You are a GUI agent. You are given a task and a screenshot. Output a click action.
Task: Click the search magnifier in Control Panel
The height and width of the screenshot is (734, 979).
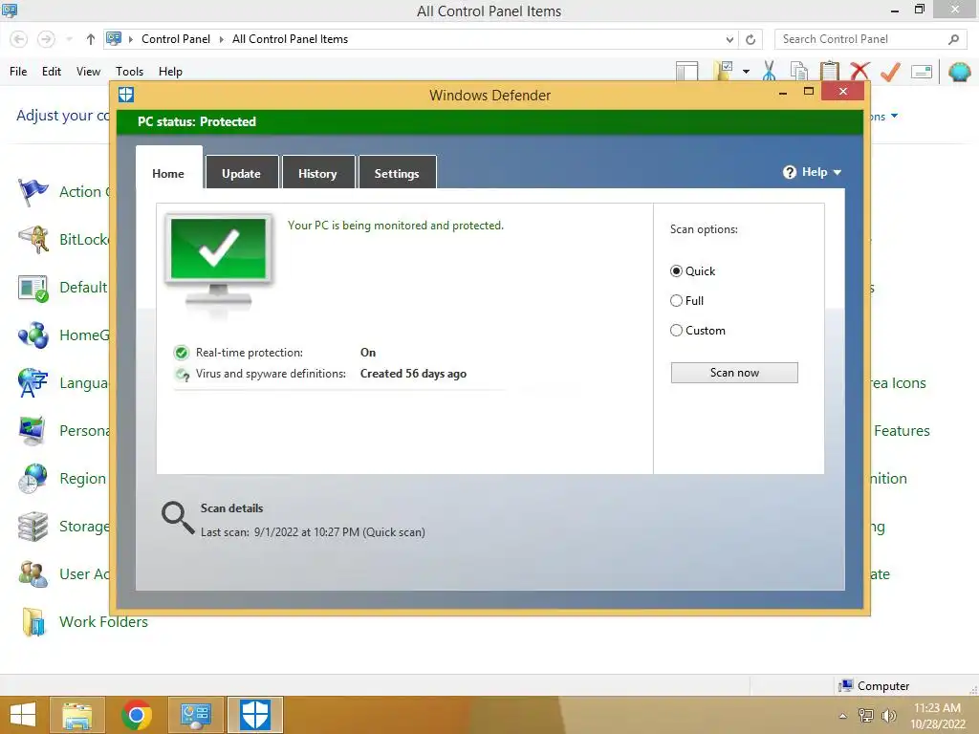click(953, 39)
